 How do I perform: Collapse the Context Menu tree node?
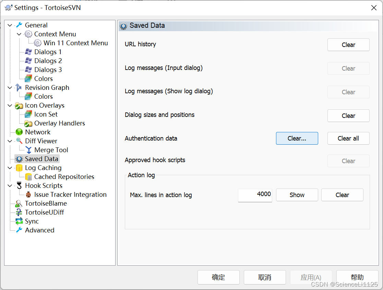click(x=19, y=34)
